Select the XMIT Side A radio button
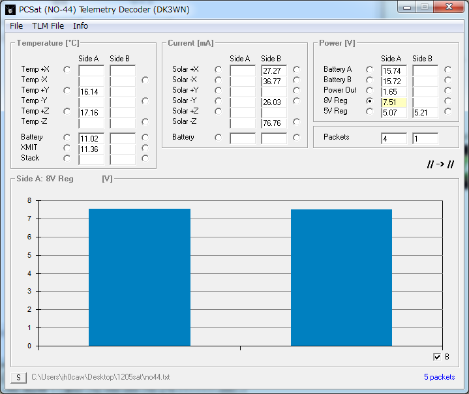 click(x=67, y=148)
